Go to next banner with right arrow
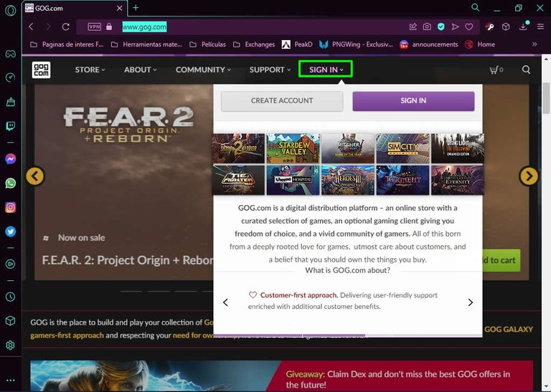The image size is (551, 392). [x=529, y=176]
